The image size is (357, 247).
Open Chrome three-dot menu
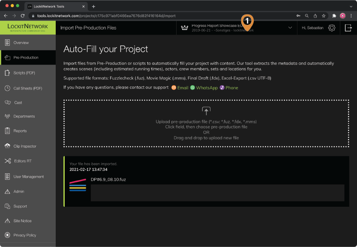point(351,16)
